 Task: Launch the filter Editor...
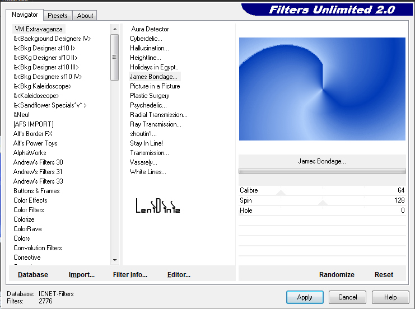(179, 274)
